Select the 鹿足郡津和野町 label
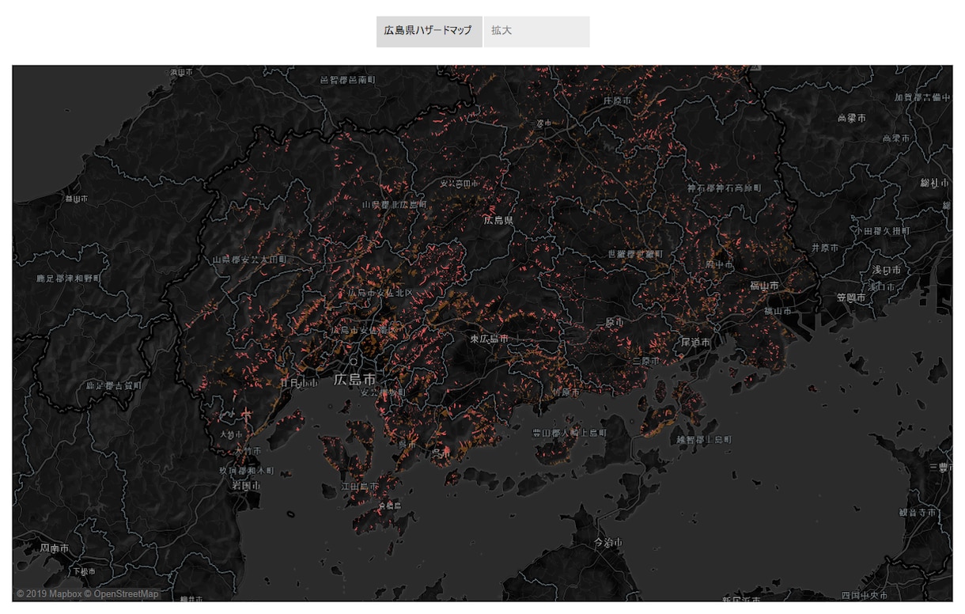Screen dimensions: 965x614 [69, 279]
